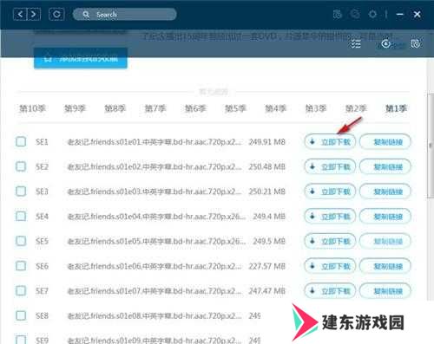Switch to the 第2季 tab
This screenshot has height=344, width=434.
(x=356, y=108)
